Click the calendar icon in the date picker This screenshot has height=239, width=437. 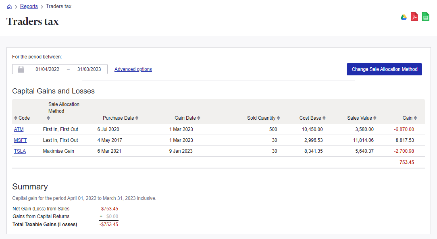tap(21, 69)
